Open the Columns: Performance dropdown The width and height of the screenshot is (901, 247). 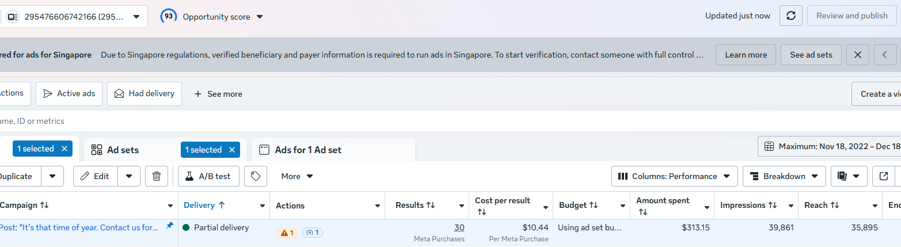[674, 176]
